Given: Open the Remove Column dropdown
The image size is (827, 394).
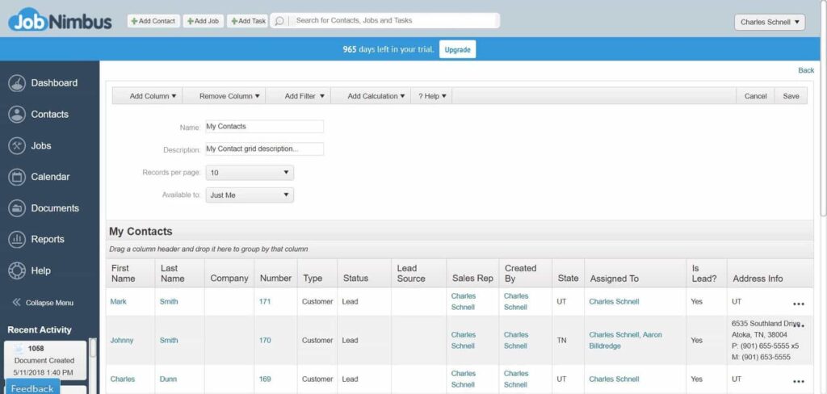Looking at the screenshot, I should 229,96.
